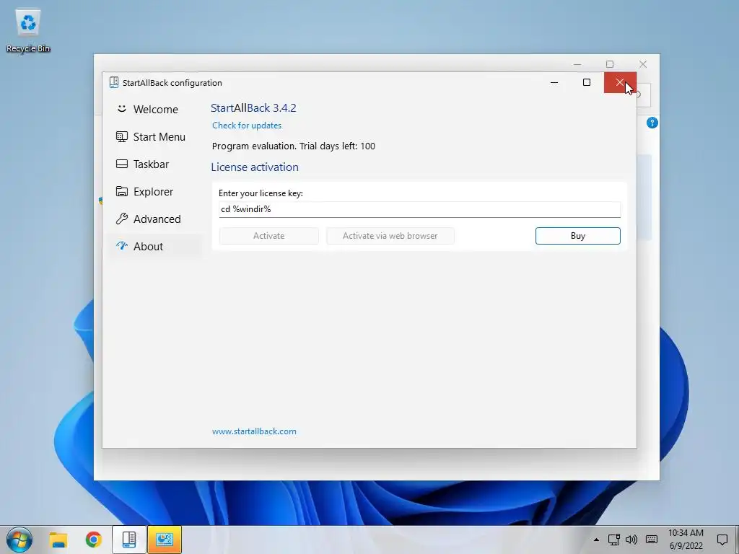The width and height of the screenshot is (739, 554).
Task: Open the clock showing 10:34 AM
Action: [x=686, y=540]
